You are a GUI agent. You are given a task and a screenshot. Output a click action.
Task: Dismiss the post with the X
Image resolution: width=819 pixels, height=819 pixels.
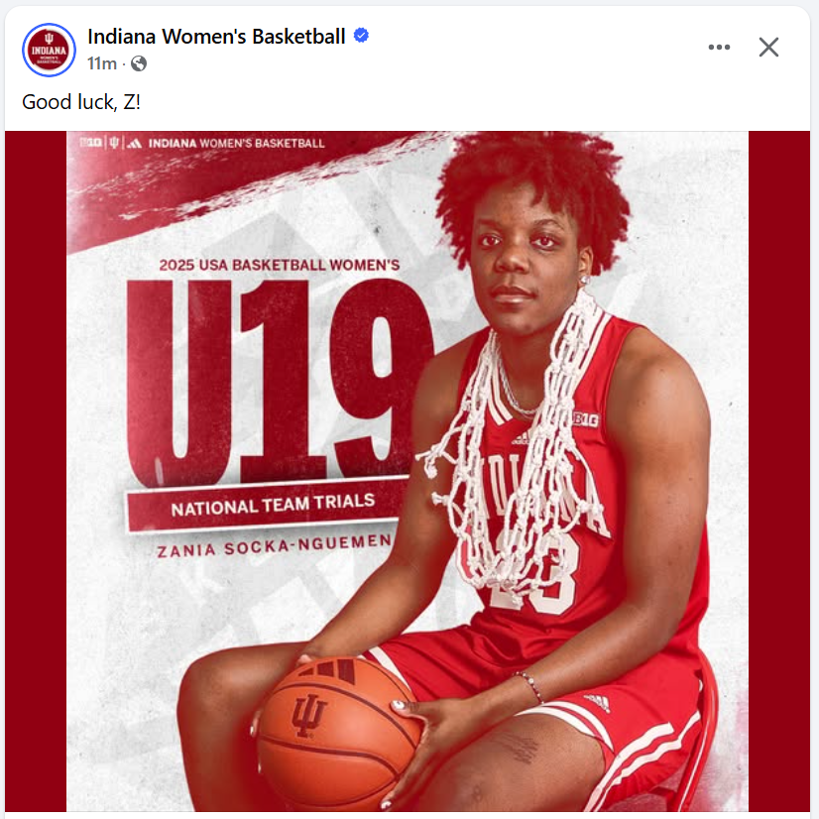pos(768,47)
